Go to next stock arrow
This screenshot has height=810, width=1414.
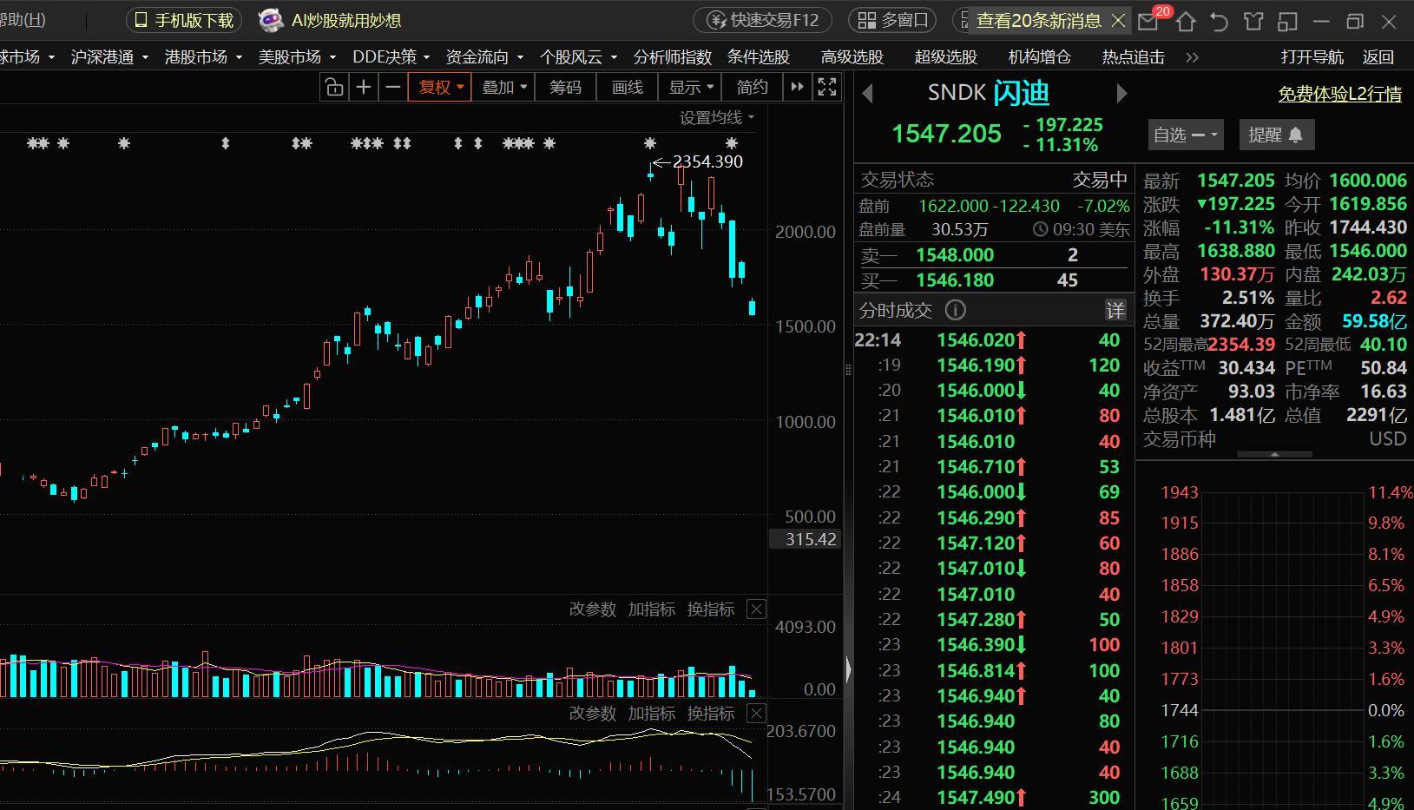tap(1121, 93)
